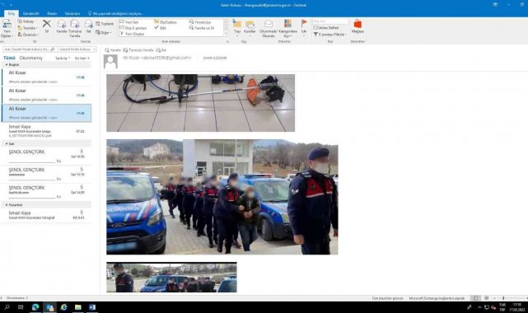Open the search scope Geçerli Posta Kutusu dropdown
Screen dimensions: 528x313
[x=77, y=49]
